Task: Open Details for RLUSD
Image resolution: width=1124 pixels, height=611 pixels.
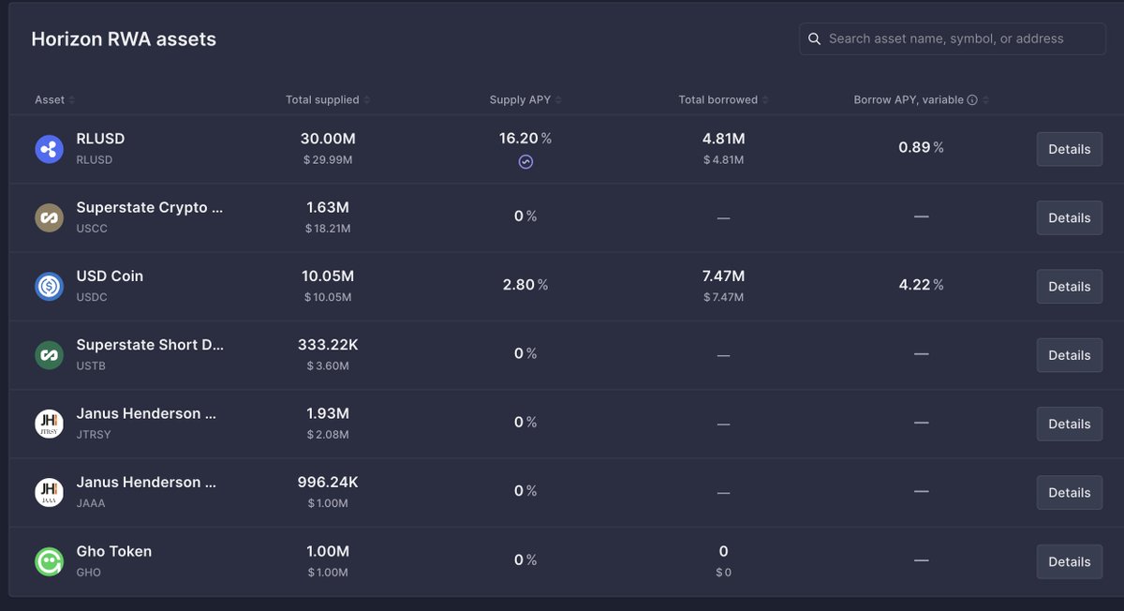Action: 1069,149
